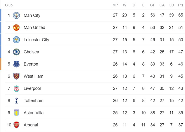Click the Chelsea club crest
Viewport: 185px width, 132px height.
[x=17, y=52]
